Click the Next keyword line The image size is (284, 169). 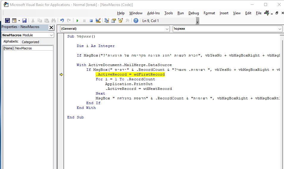tap(100, 93)
